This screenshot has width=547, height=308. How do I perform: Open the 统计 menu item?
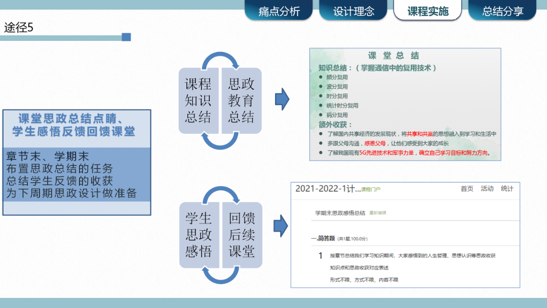click(506, 189)
